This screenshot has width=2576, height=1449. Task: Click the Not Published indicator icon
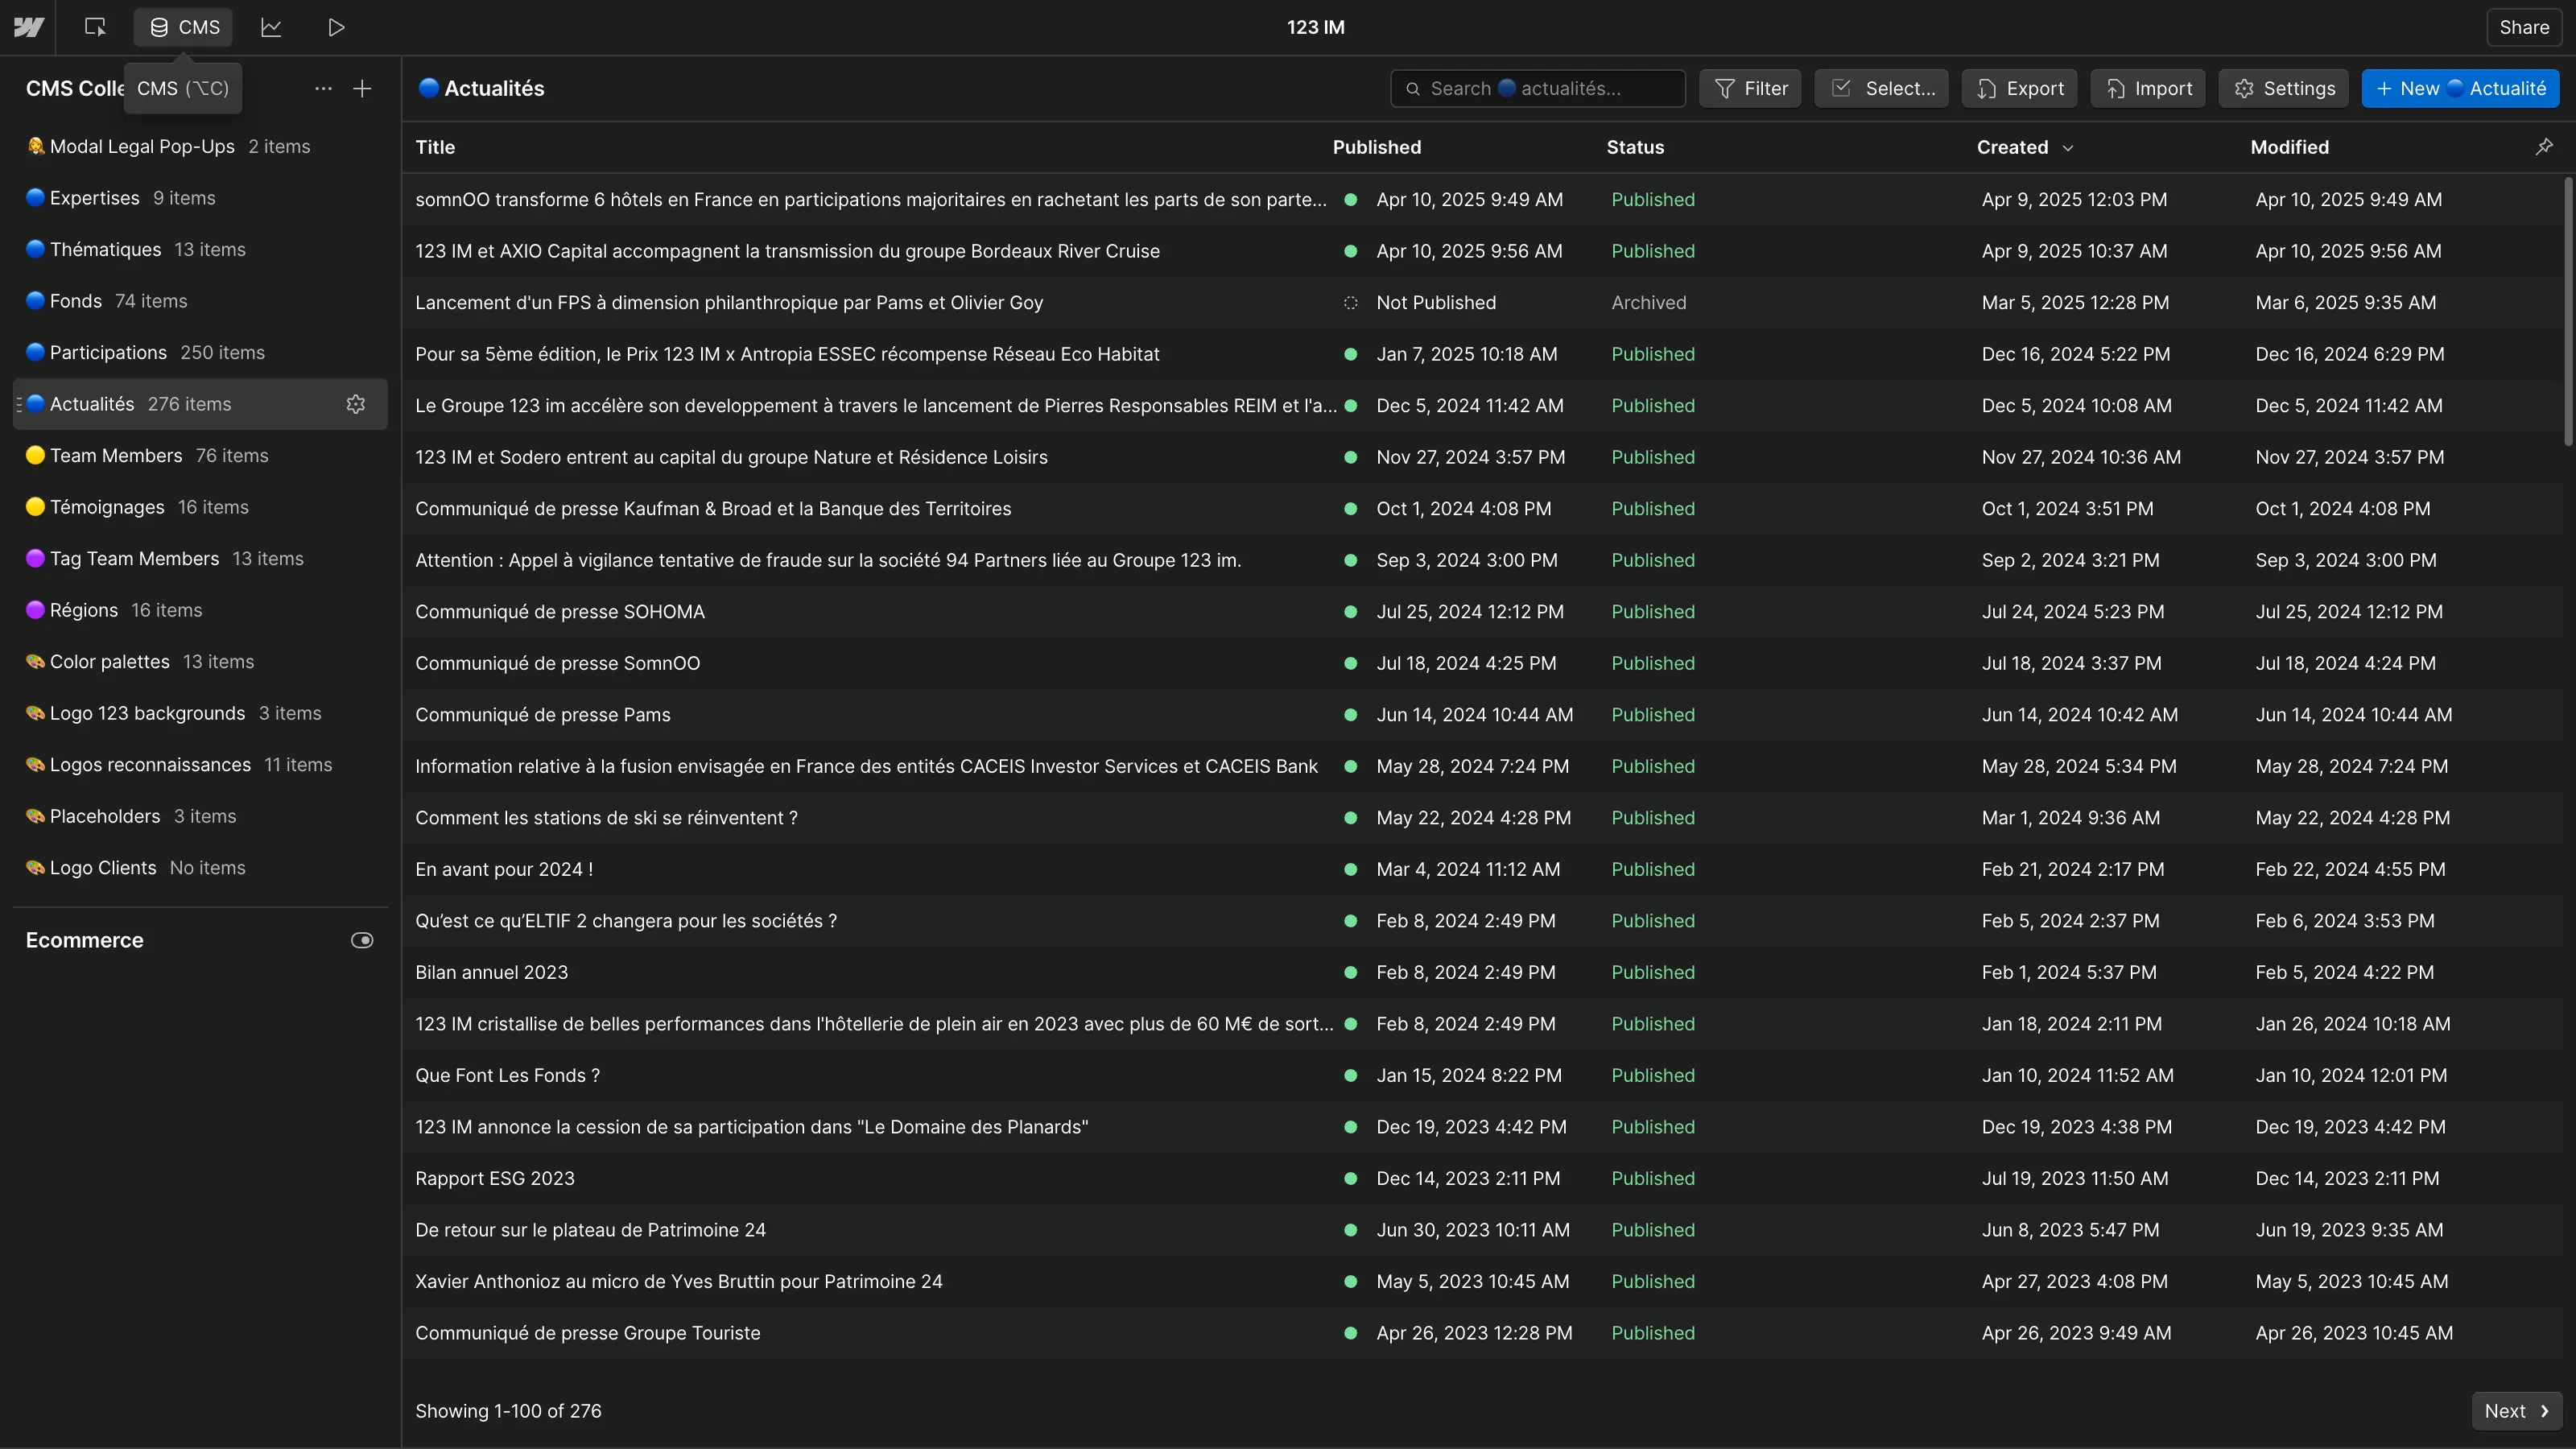tap(1350, 302)
